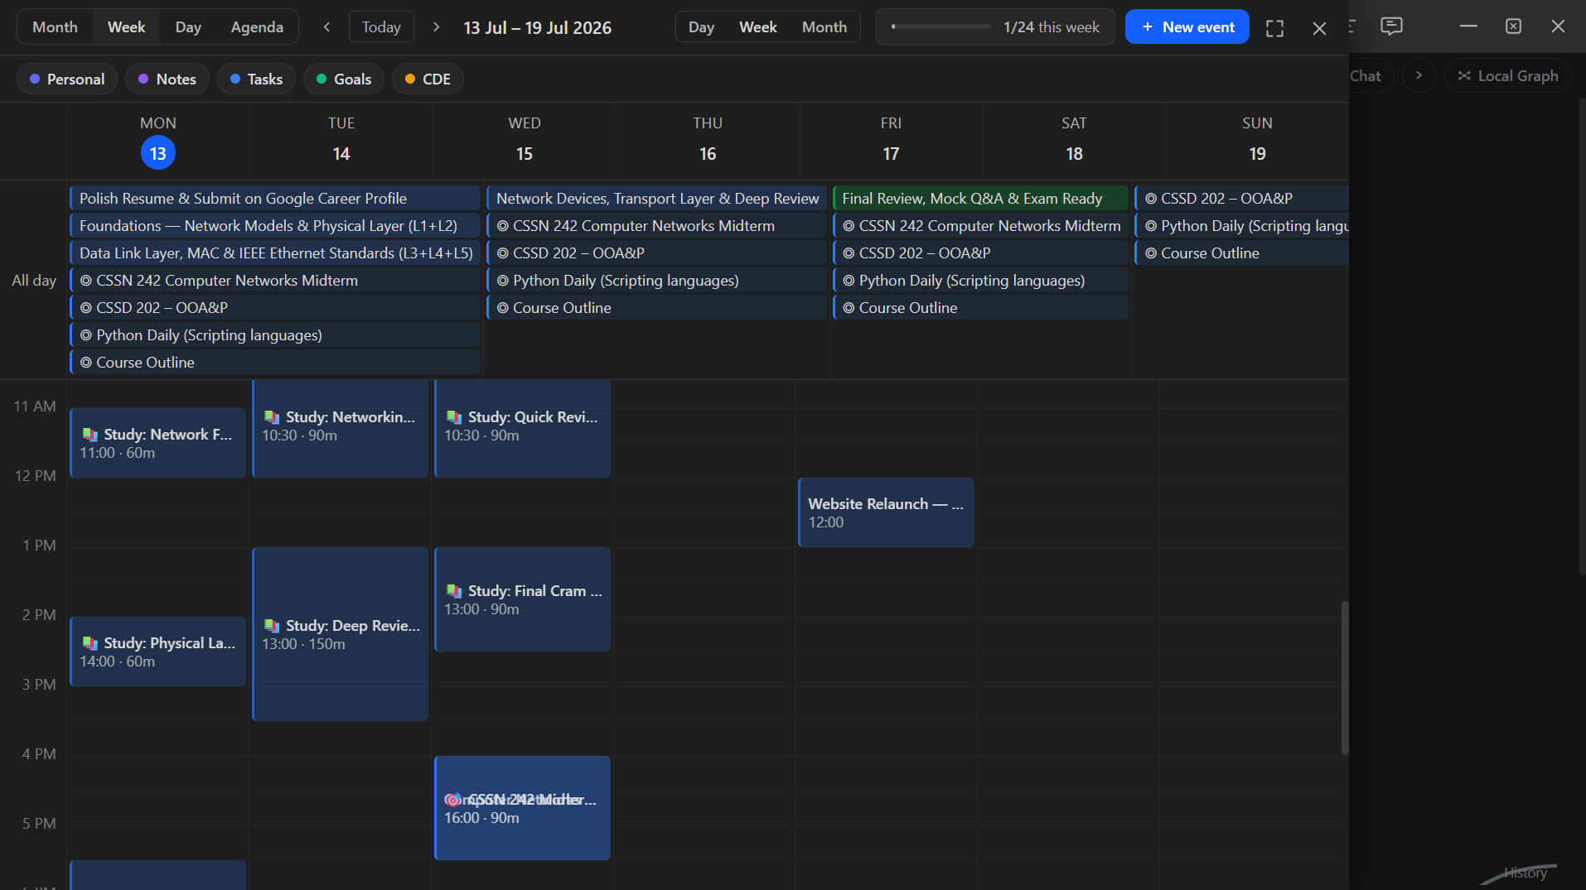1586x890 pixels.
Task: Open Final Review, Mock Q&A & Exam Ready event
Action: 980,199
